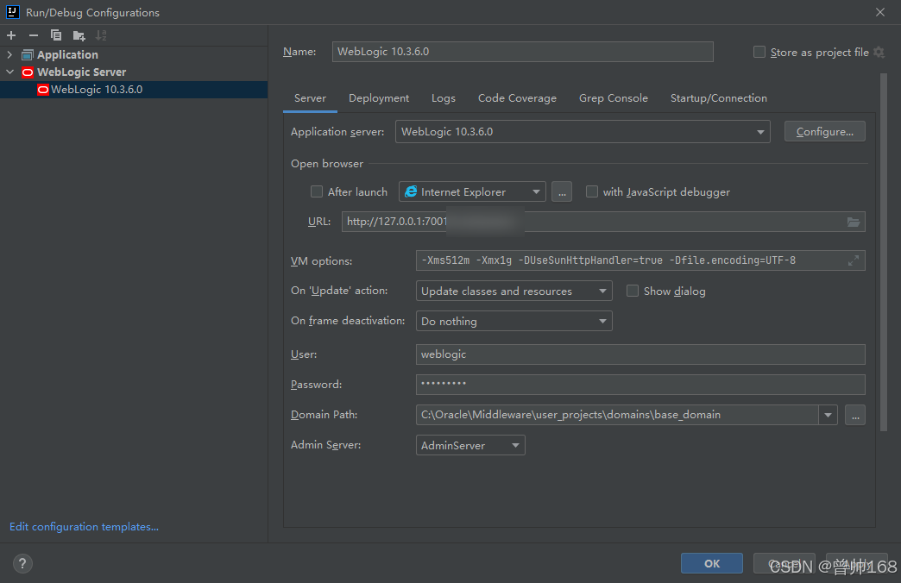
Task: Click the folder icon next to URL field
Action: click(x=854, y=222)
